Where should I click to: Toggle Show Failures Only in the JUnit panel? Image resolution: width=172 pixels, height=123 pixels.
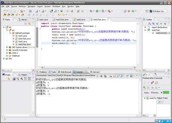tap(152, 83)
